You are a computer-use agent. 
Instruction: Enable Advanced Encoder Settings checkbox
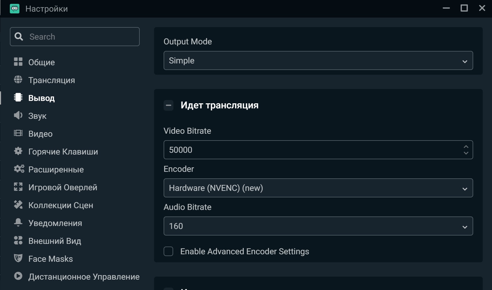pos(168,251)
